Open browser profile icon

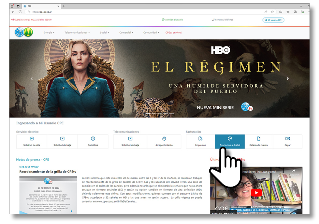(12, 6)
